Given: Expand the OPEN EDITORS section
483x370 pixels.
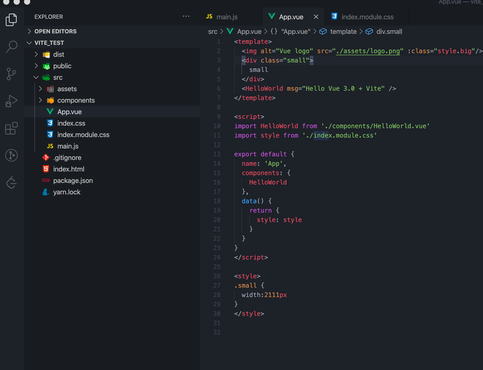Looking at the screenshot, I should point(55,31).
